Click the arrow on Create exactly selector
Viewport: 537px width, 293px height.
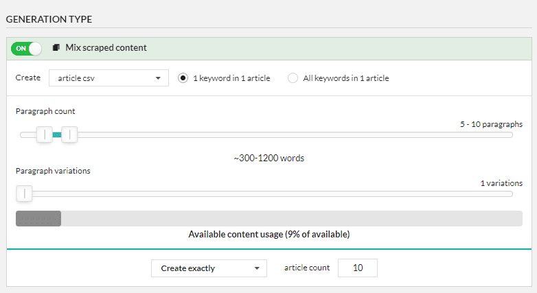pos(257,268)
